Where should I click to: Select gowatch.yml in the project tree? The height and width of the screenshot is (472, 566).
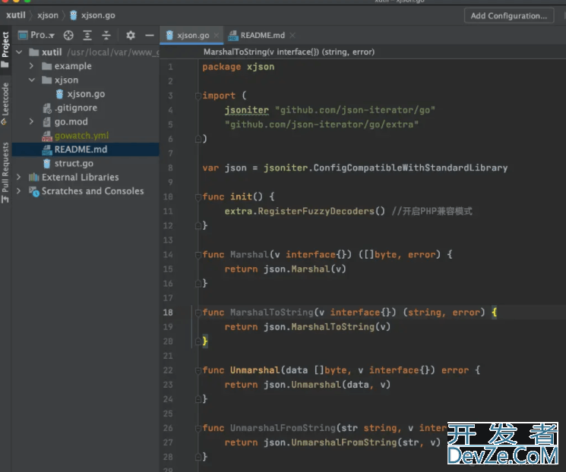[x=81, y=136]
